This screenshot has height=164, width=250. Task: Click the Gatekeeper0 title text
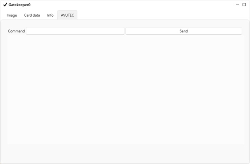coord(20,5)
